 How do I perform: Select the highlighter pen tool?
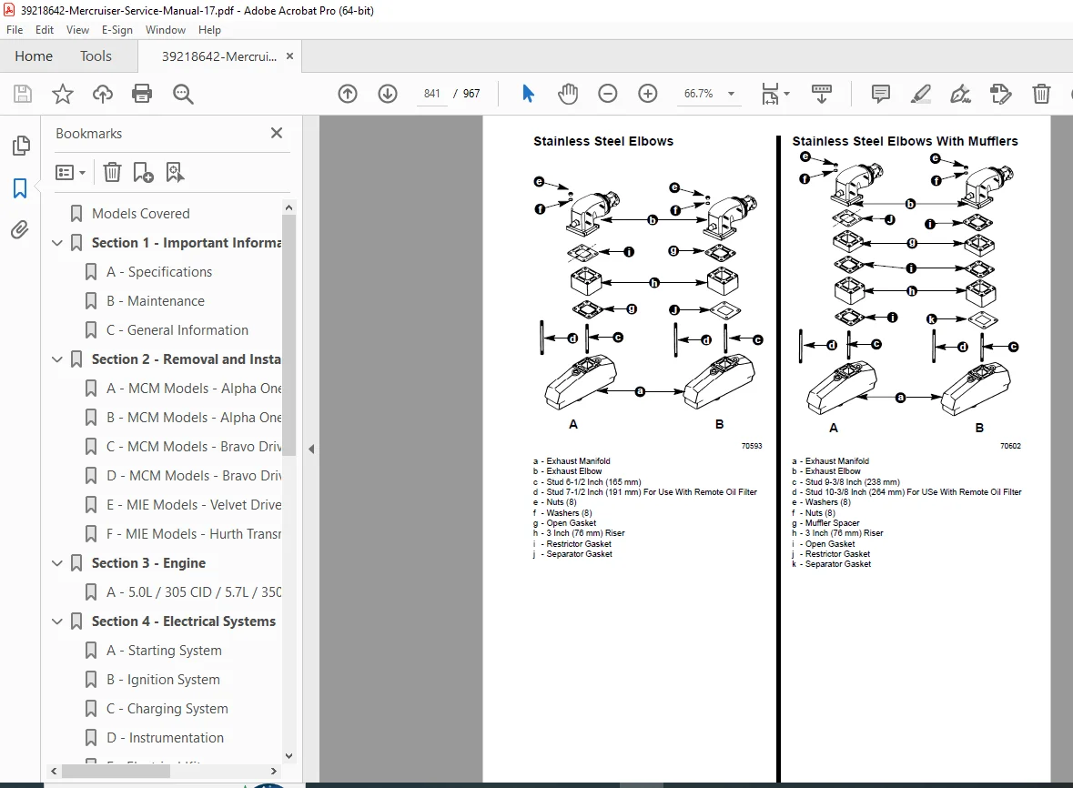(920, 94)
